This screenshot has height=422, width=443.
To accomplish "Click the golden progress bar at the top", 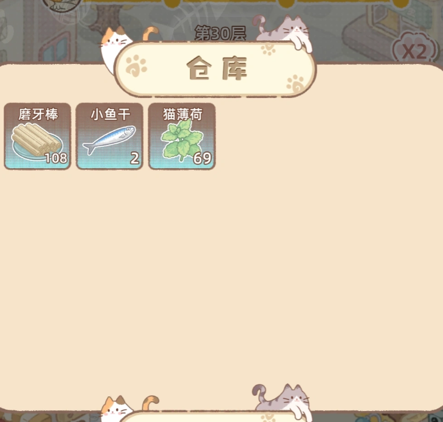I will [246, 3].
